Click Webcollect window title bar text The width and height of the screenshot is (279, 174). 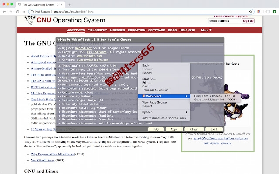94,40
